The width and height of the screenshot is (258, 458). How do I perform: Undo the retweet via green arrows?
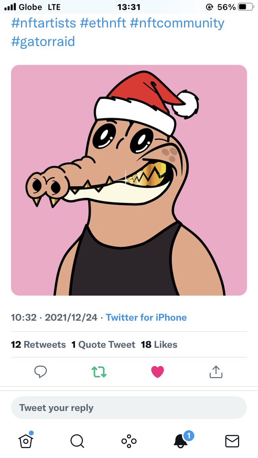coord(99,372)
